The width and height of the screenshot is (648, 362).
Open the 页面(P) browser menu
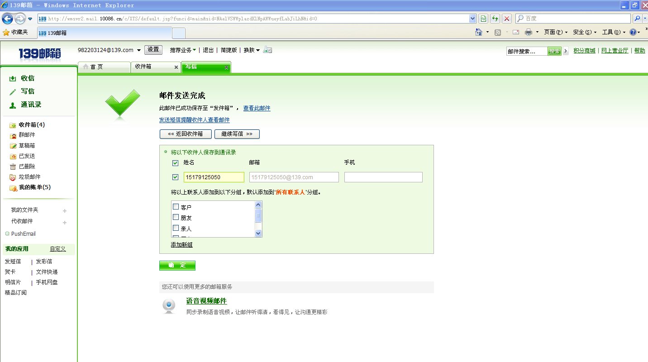point(555,32)
